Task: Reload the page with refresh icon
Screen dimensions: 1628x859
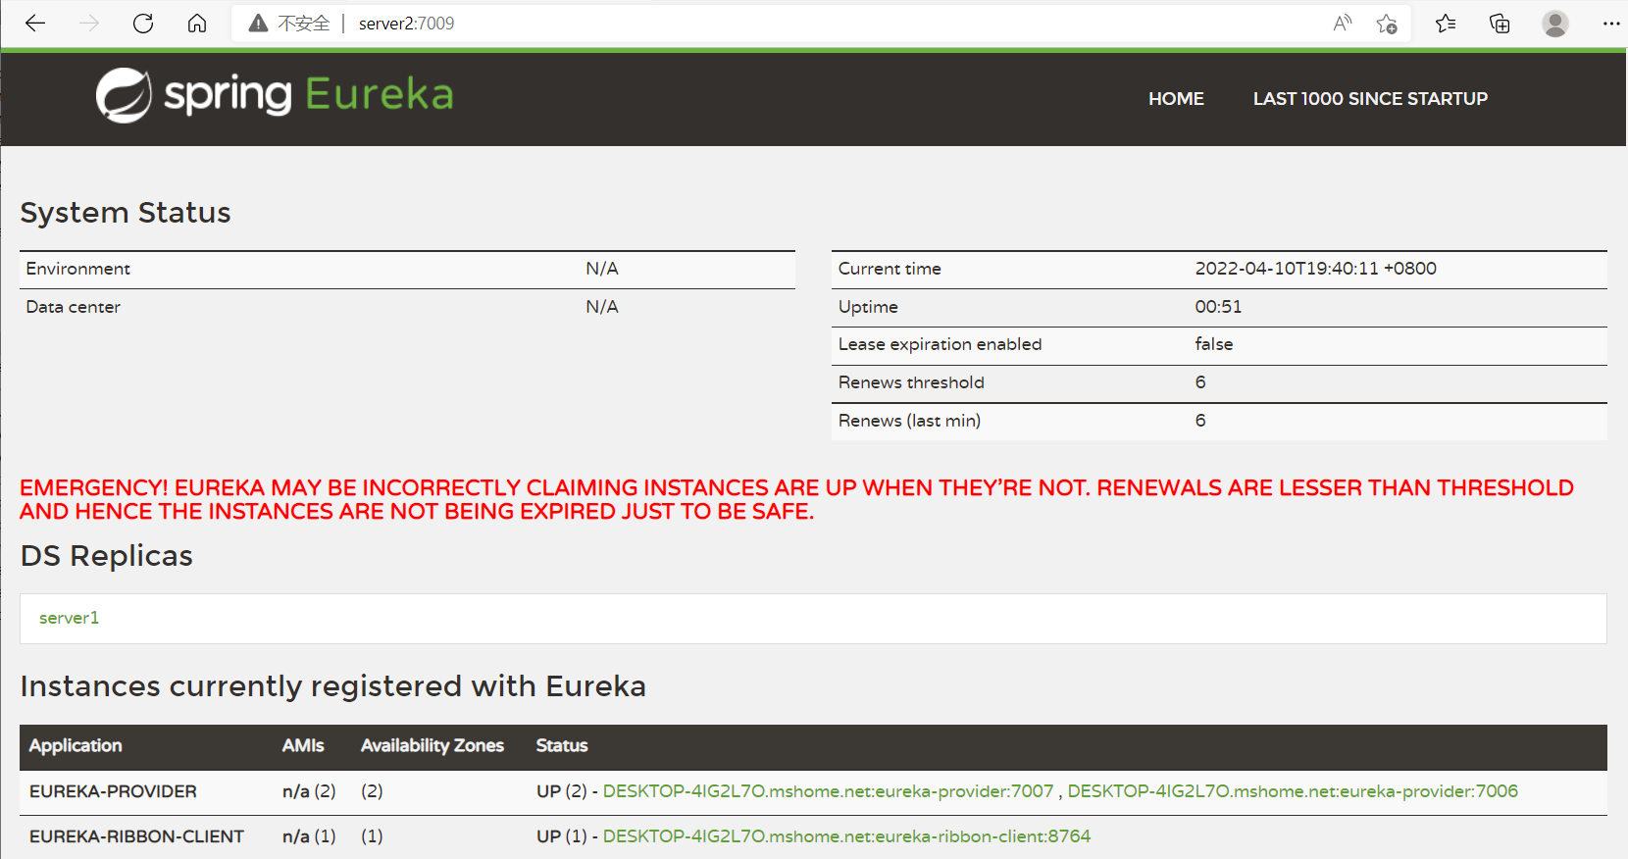Action: click(x=143, y=24)
